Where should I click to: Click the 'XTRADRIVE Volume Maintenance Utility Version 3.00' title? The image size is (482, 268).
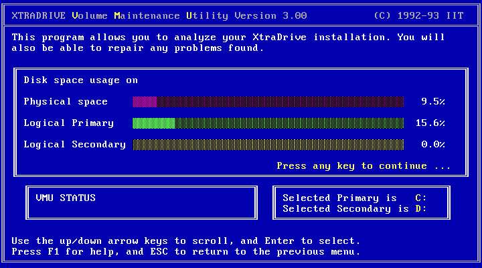tap(159, 15)
